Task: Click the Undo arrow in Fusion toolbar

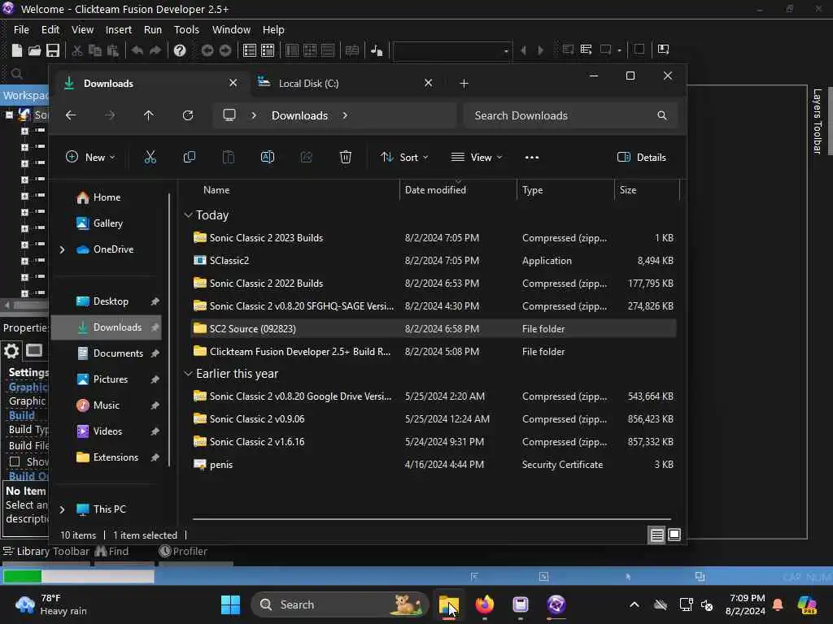Action: coord(137,50)
